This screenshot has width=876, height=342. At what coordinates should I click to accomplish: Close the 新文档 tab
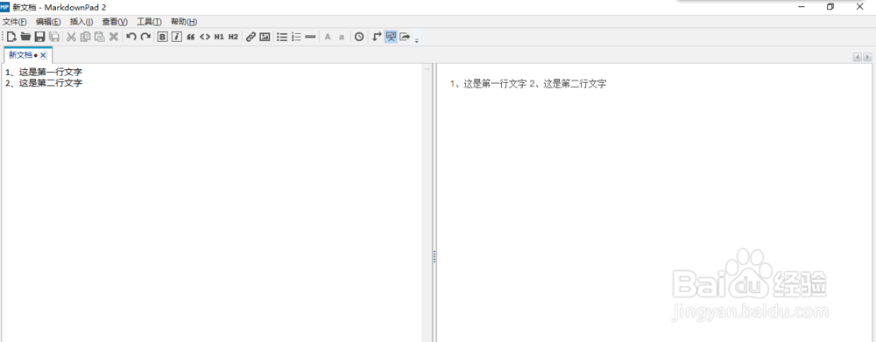(43, 55)
